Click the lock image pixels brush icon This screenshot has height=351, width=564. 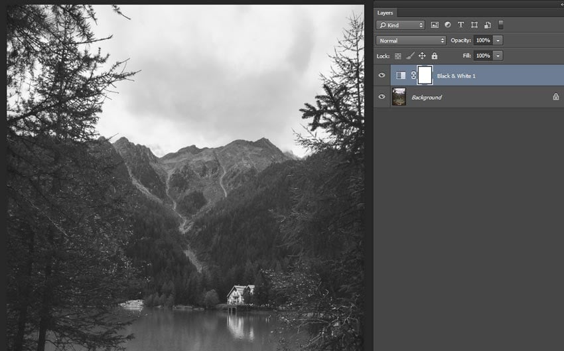click(x=410, y=56)
